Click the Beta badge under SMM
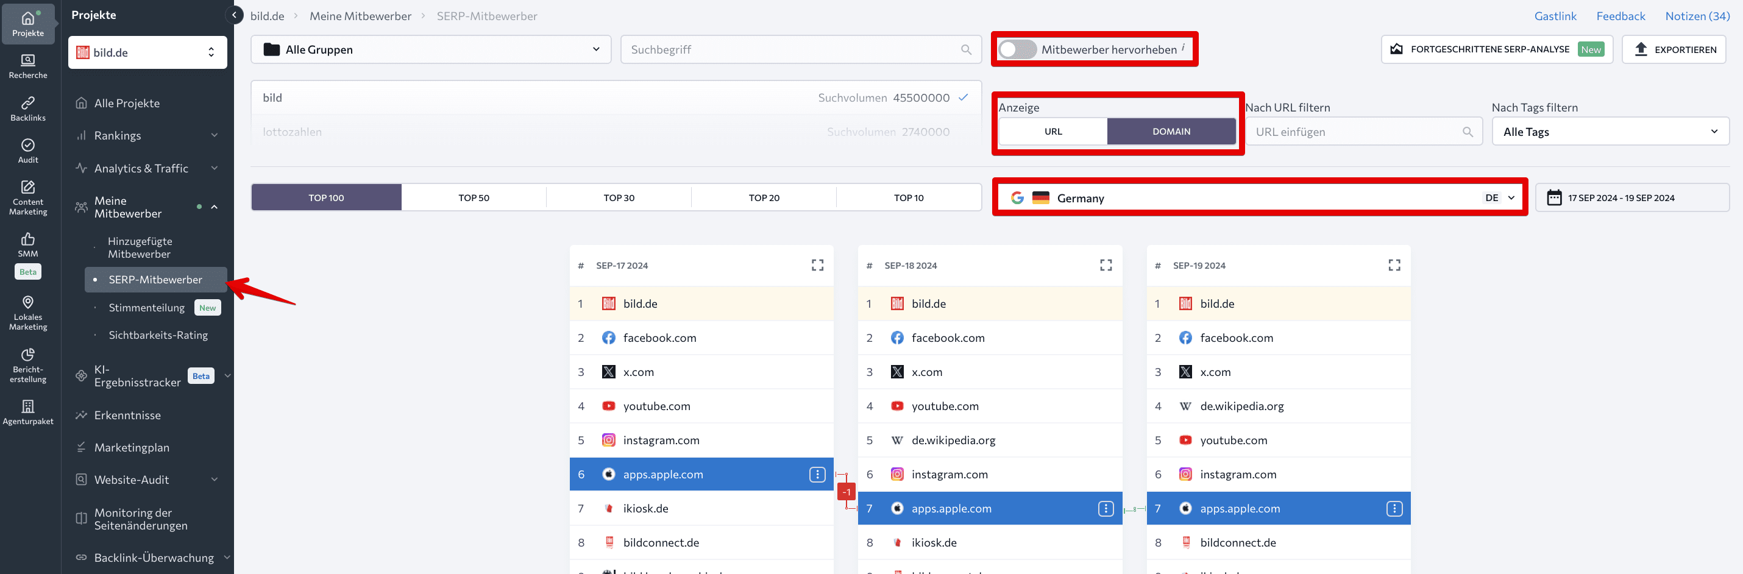The width and height of the screenshot is (1743, 574). [x=28, y=271]
